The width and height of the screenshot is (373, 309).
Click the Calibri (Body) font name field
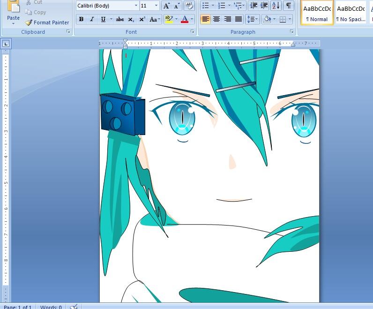105,6
